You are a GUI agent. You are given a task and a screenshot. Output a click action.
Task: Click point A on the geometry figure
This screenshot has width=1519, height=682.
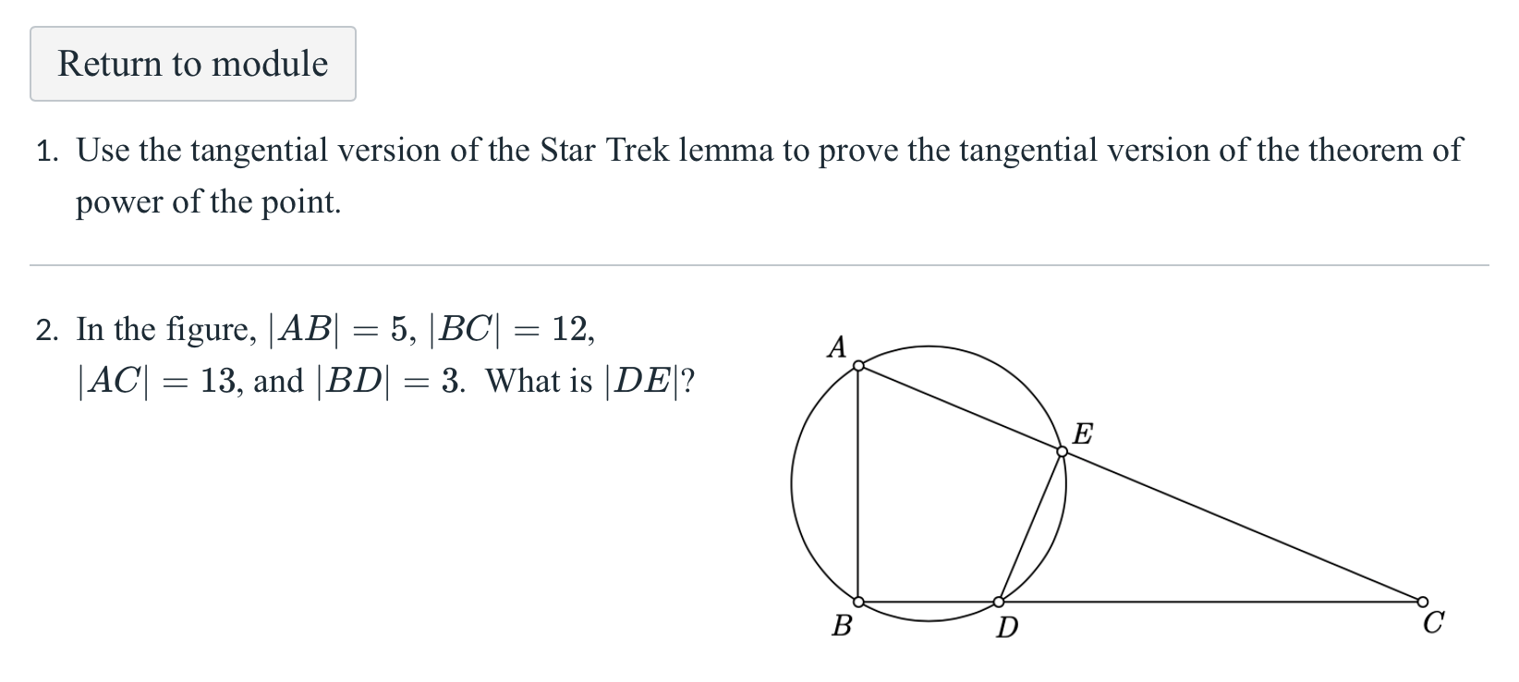[859, 367]
